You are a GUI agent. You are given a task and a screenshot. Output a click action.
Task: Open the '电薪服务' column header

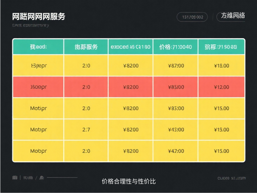[86, 46]
